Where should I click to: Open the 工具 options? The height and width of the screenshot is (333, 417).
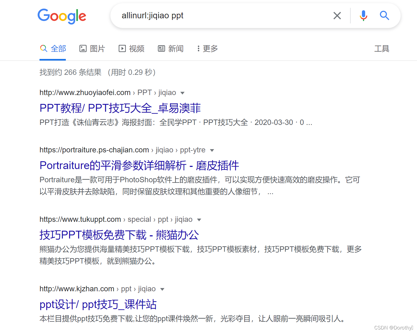pos(382,48)
